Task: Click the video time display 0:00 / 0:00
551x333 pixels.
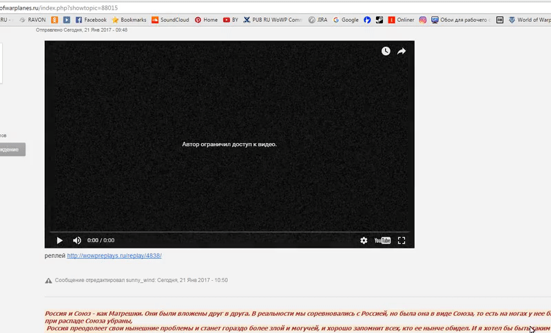Action: pyautogui.click(x=101, y=240)
